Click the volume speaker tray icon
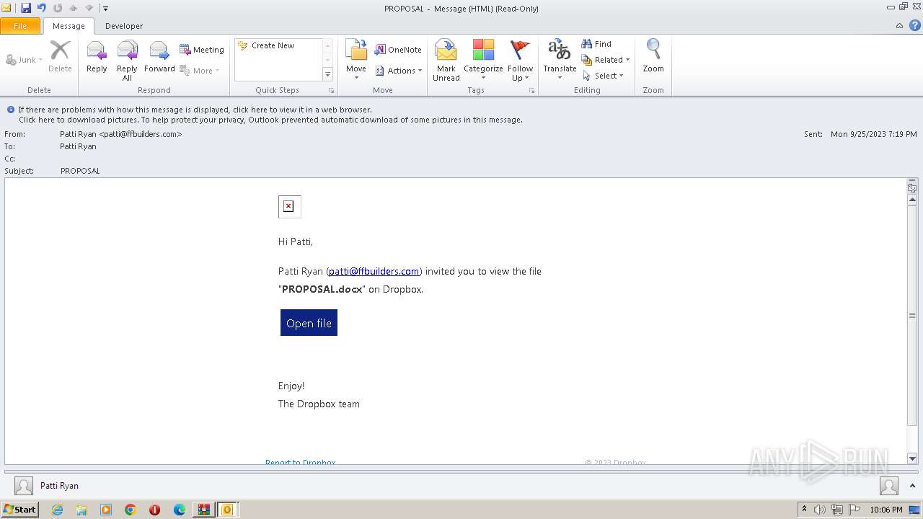The height and width of the screenshot is (519, 923). click(820, 510)
